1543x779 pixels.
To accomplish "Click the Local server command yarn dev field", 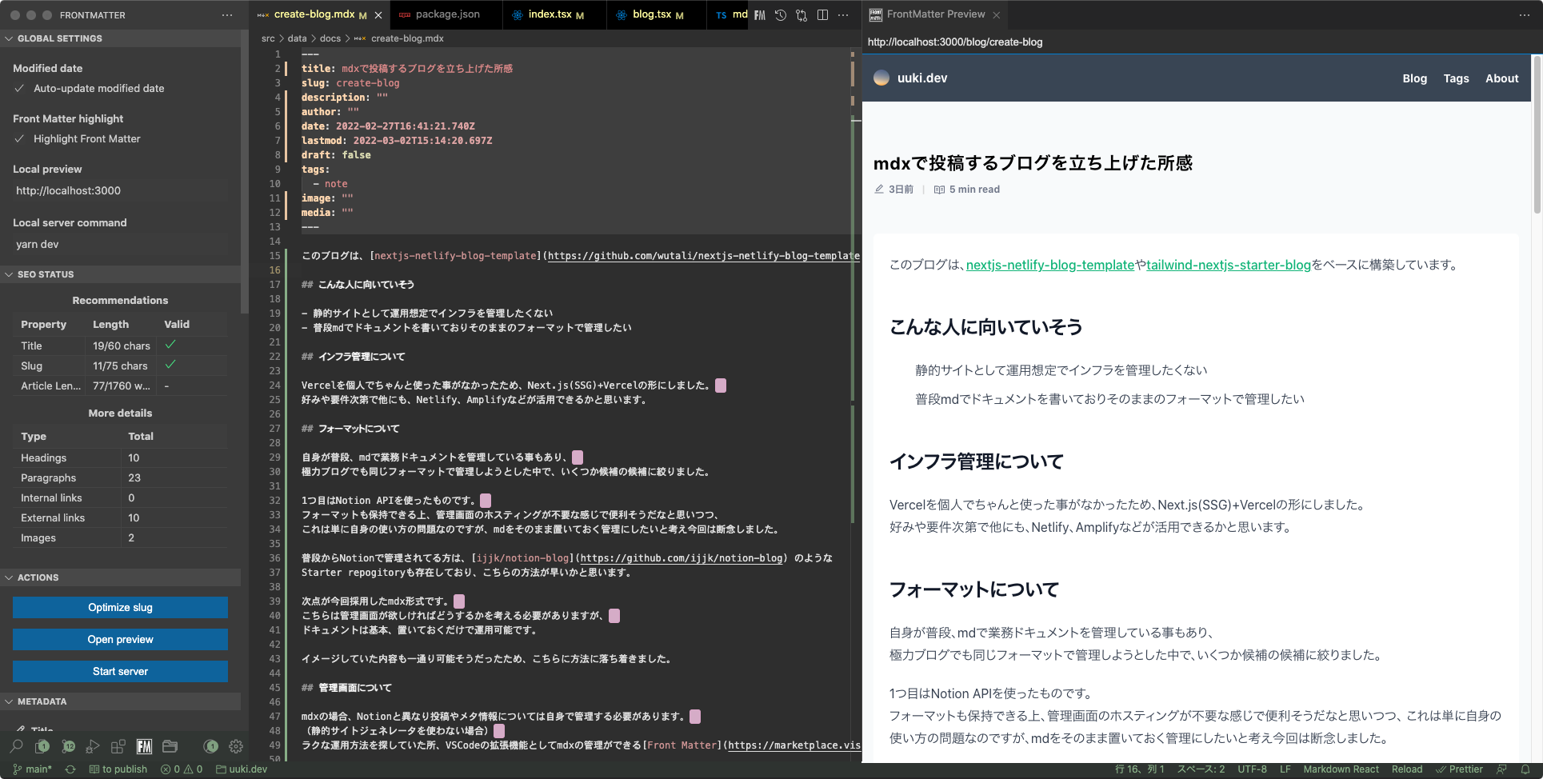I will point(120,244).
